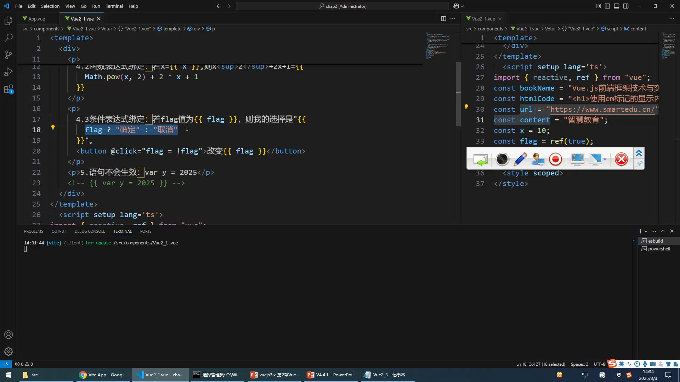Switch to the PROBLEMS panel tab
This screenshot has width=680, height=382.
pyautogui.click(x=33, y=231)
